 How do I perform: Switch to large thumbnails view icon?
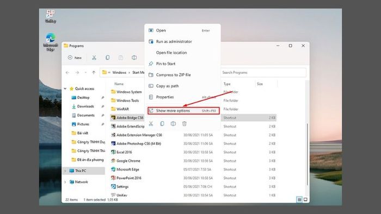(x=305, y=199)
